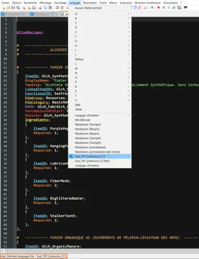199x259 pixels.
Task: Click the Stop macro recording icon
Action: click(164, 8)
